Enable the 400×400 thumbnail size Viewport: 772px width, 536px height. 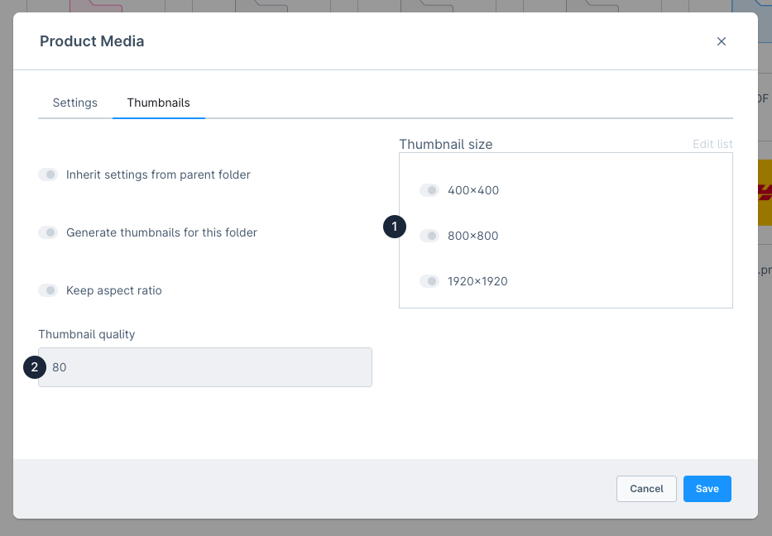(x=429, y=190)
